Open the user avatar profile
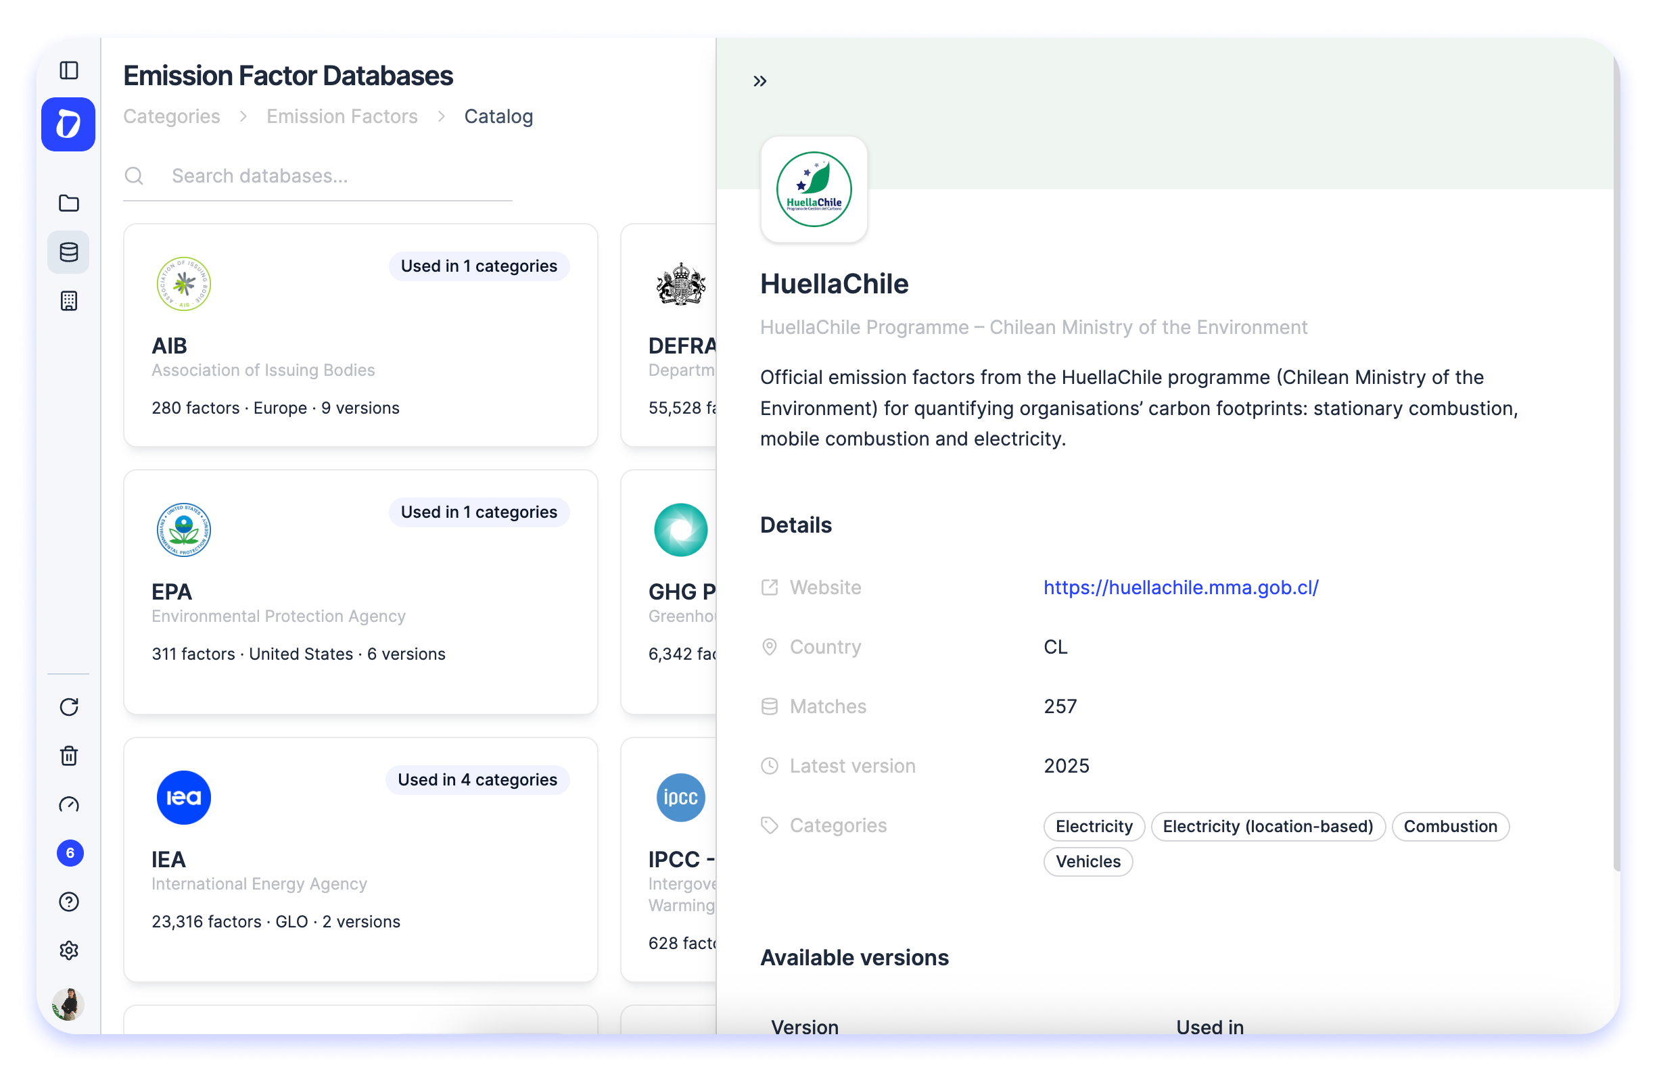 pos(68,1006)
